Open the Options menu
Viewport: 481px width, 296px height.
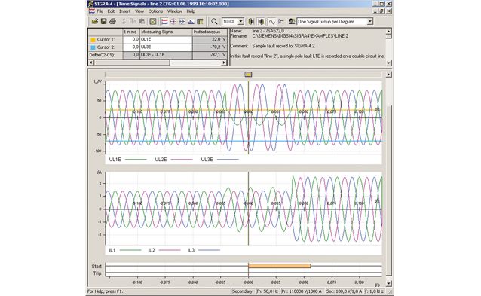(x=155, y=11)
